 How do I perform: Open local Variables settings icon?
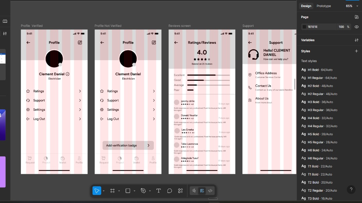coord(356,40)
